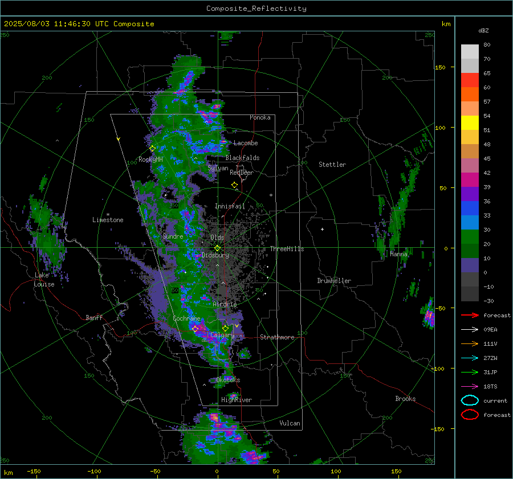The height and width of the screenshot is (479, 513).
Task: Choose the magenta 18TS arrow symbol
Action: pyautogui.click(x=470, y=387)
